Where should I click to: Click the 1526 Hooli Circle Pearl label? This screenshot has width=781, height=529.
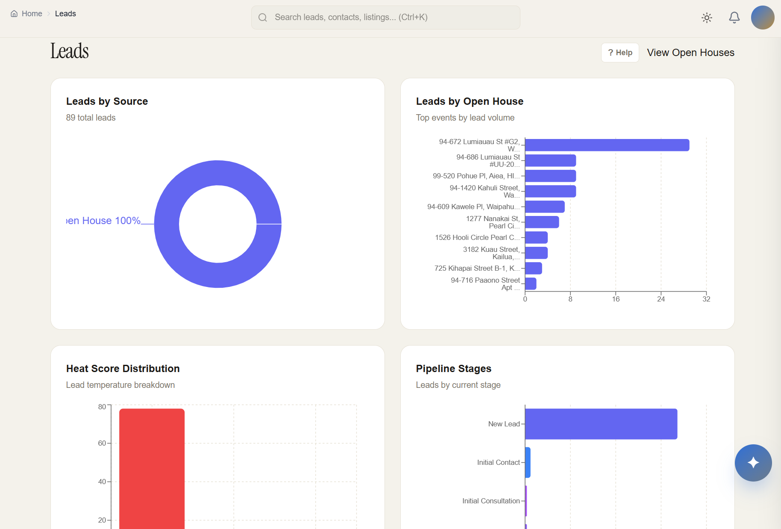click(x=477, y=237)
